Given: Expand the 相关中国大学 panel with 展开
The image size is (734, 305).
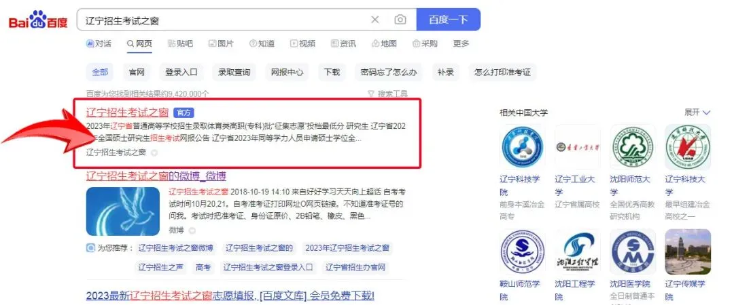Looking at the screenshot, I should [x=697, y=112].
